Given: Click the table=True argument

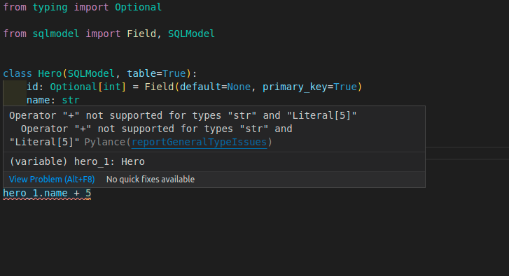Looking at the screenshot, I should point(156,73).
